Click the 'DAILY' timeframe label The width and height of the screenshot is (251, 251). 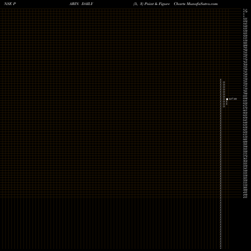[x=87, y=4]
